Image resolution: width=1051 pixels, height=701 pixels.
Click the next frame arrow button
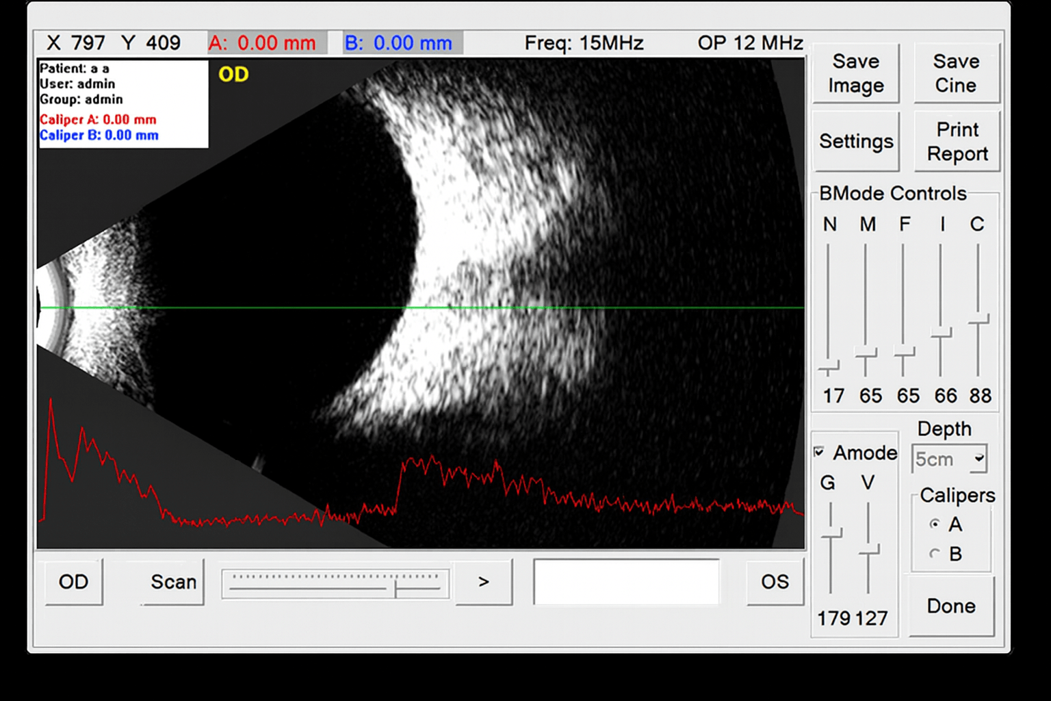tap(484, 582)
